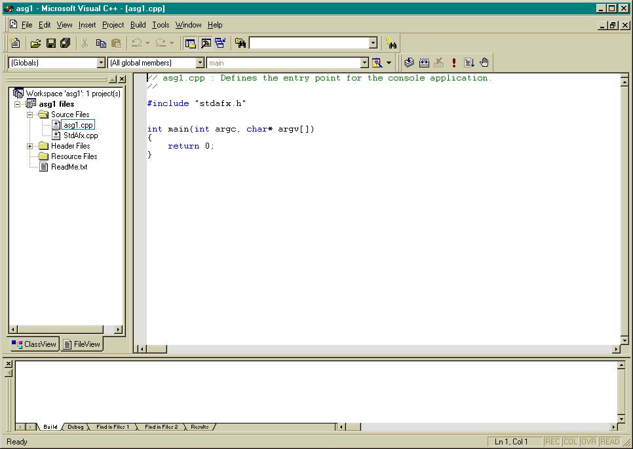
Task: Open the Window List toolbar icon
Action: click(220, 43)
